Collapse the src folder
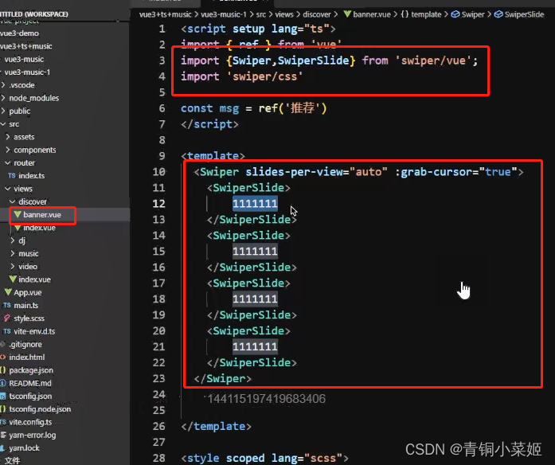This screenshot has height=465, width=555. 14,124
